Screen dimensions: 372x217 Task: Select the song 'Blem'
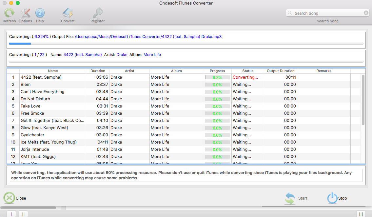[25, 85]
